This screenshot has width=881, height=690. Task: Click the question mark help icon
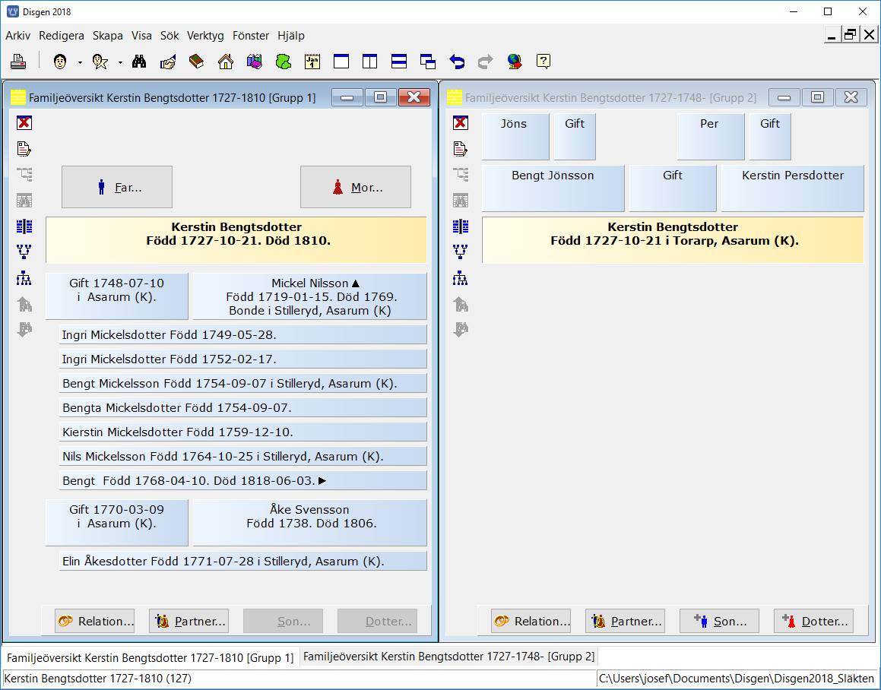pyautogui.click(x=543, y=62)
